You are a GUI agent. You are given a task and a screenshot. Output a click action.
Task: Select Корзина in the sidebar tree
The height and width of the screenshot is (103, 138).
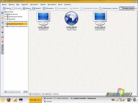point(11,19)
